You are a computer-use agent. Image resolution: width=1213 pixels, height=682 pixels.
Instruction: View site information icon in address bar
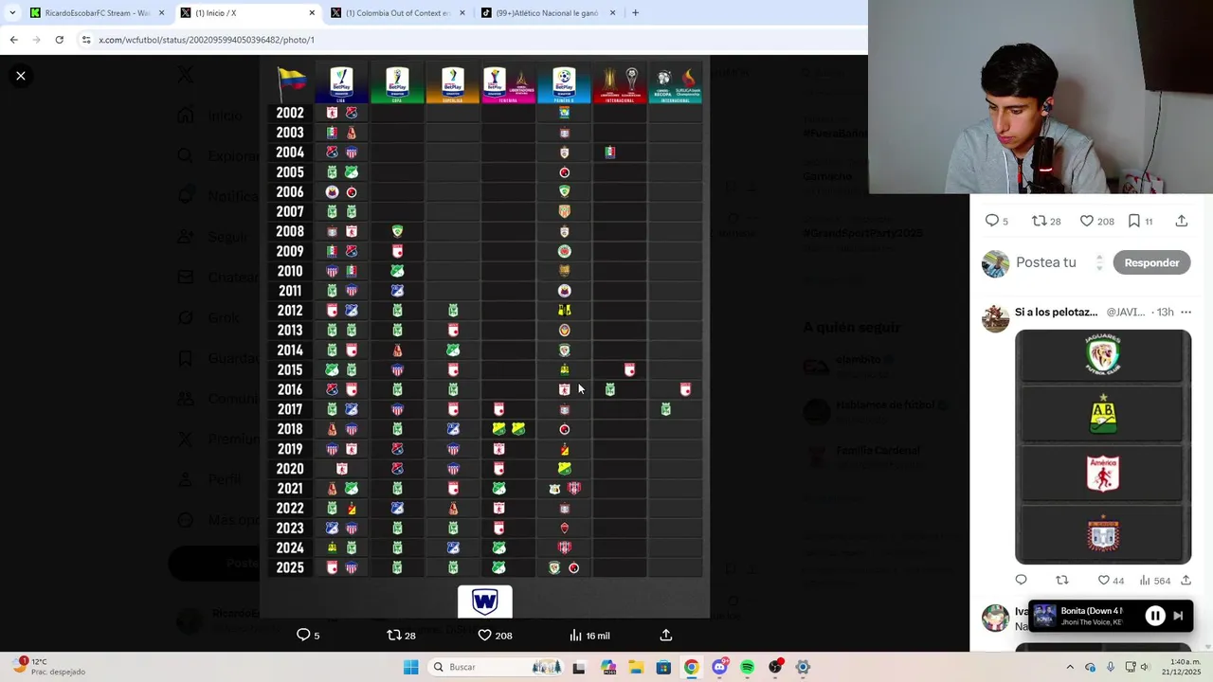(86, 40)
